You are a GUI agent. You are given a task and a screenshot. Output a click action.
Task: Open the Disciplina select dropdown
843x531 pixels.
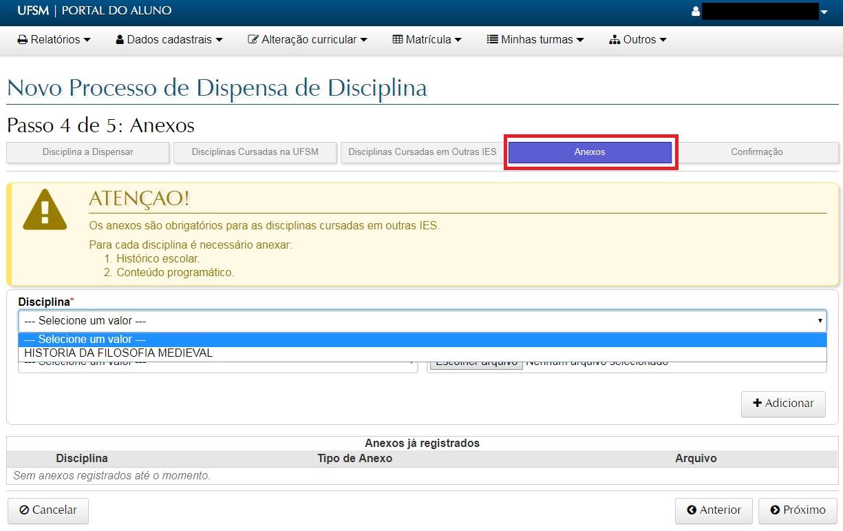422,321
